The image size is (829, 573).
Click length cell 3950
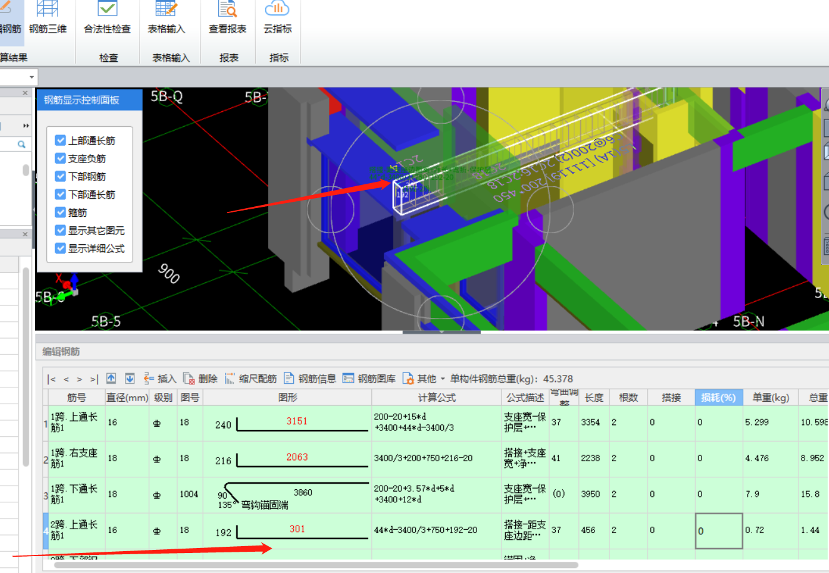(590, 494)
